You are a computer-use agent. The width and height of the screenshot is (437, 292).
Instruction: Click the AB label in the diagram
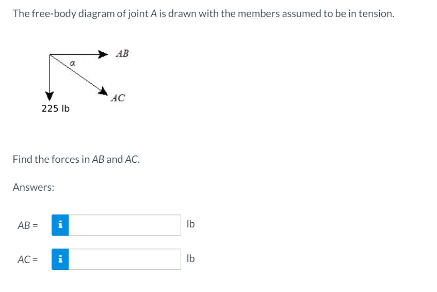122,53
